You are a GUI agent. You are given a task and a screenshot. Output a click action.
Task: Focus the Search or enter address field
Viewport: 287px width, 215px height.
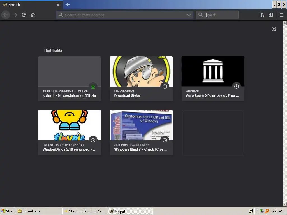click(124, 15)
